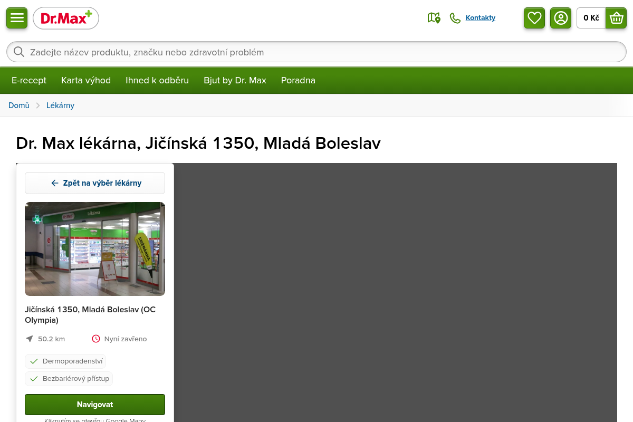Click the phone handset icon

(x=455, y=18)
